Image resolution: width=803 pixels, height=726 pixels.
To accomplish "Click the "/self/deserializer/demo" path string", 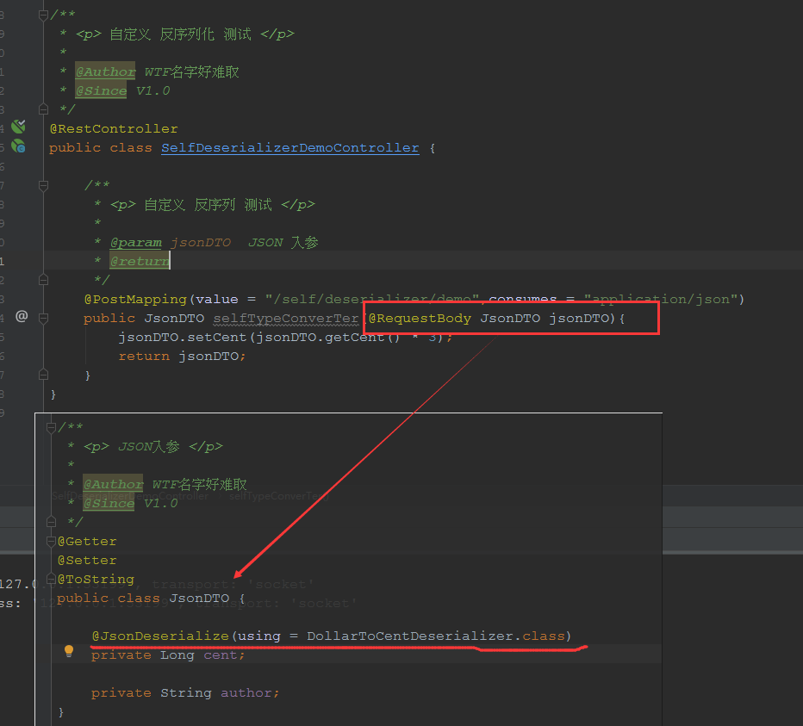I will pos(372,300).
